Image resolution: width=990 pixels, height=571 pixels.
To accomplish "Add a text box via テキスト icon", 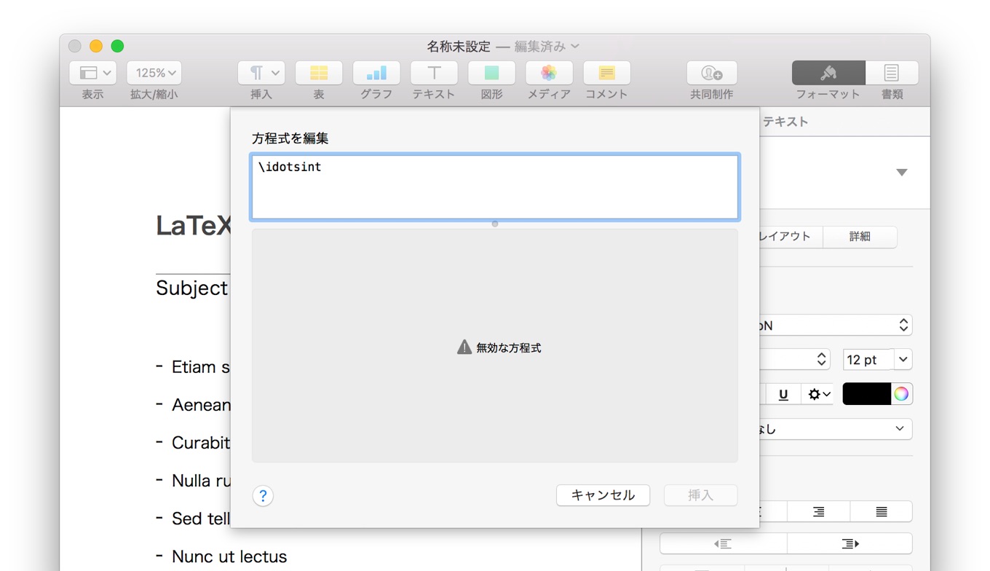I will (434, 74).
